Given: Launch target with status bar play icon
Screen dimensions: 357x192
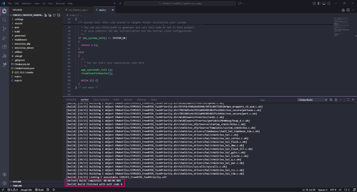Looking at the screenshot, I should click(x=54, y=190).
